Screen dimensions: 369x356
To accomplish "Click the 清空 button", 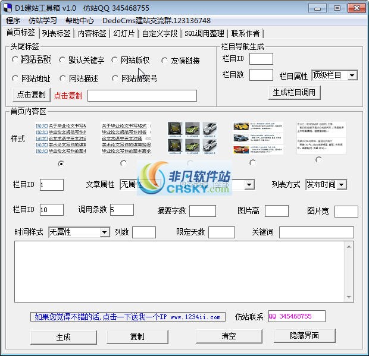I will click(229, 336).
